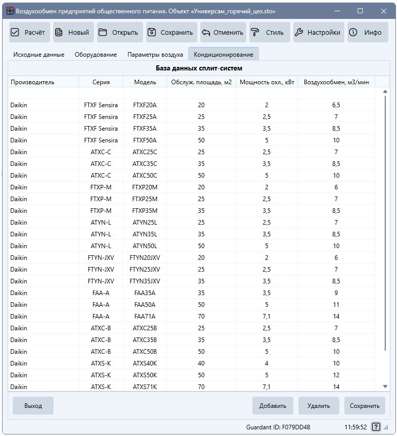The height and width of the screenshot is (436, 397).
Task: Click the Расчёт checkmark toolbar icon
Action: click(15, 32)
